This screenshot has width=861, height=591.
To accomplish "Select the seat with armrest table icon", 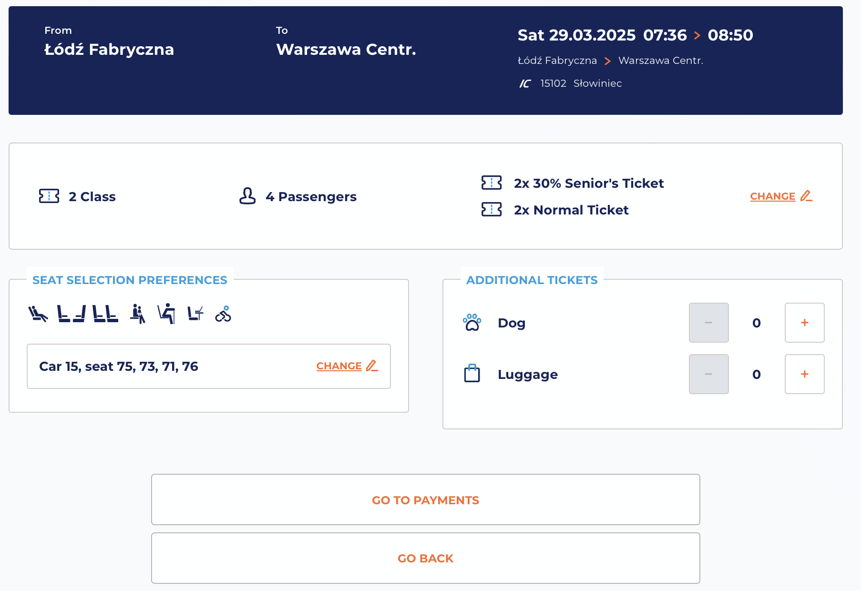I will click(166, 314).
